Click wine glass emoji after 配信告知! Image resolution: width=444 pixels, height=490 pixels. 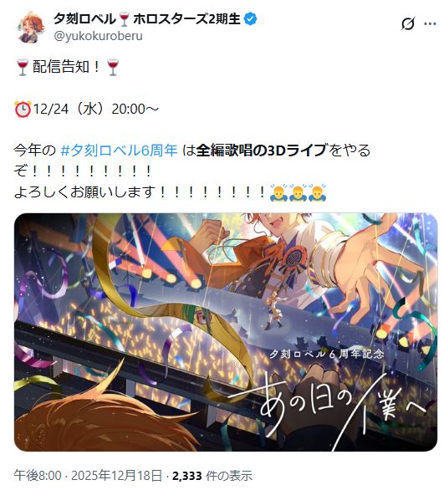(113, 67)
